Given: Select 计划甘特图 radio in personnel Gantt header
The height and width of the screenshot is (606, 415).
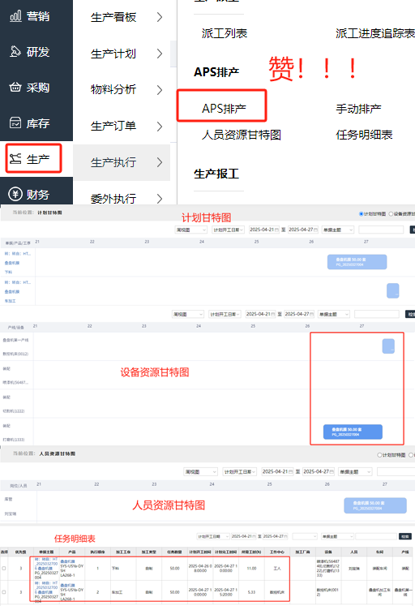Looking at the screenshot, I should pos(379,455).
